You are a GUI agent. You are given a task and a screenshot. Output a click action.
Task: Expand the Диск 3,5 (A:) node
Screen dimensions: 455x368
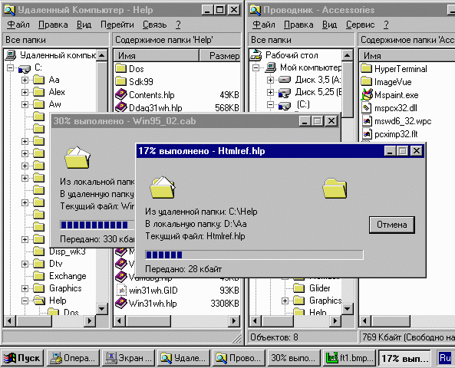(270, 80)
